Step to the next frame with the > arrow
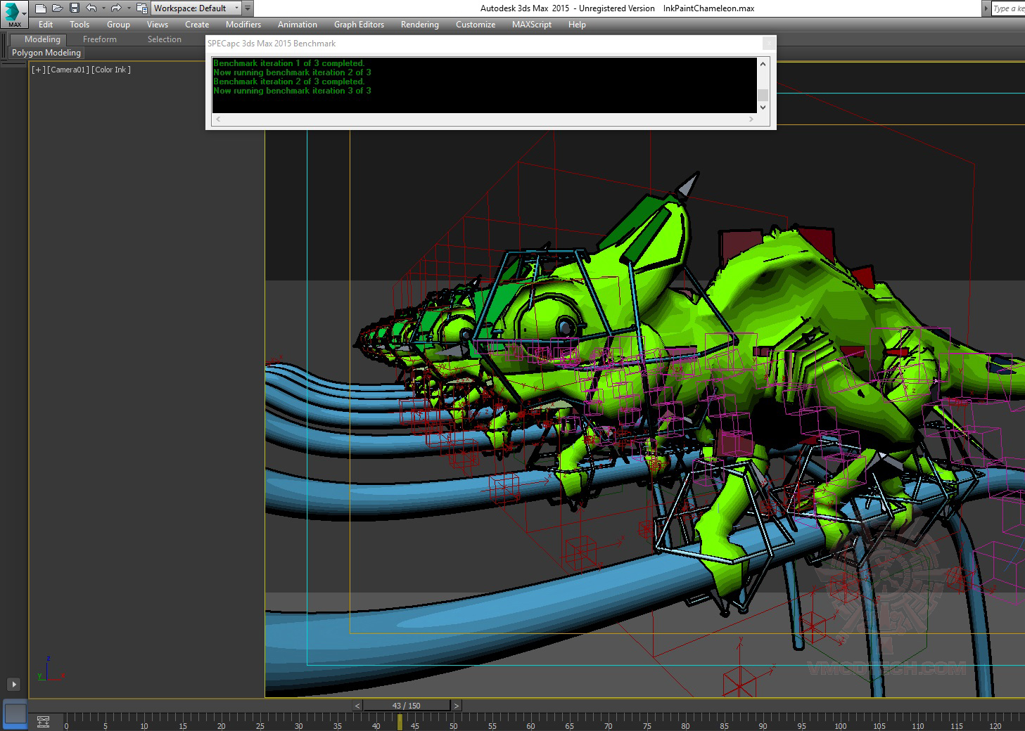This screenshot has width=1025, height=731. click(x=456, y=706)
